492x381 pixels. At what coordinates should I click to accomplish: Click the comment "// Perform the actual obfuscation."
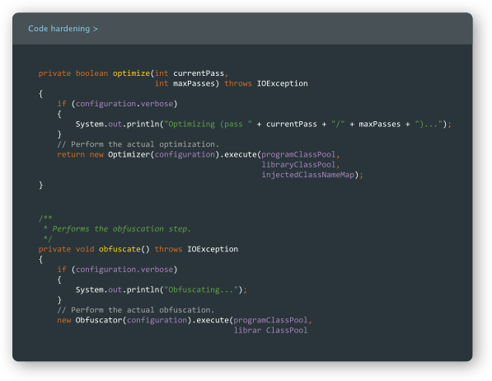[x=135, y=310]
